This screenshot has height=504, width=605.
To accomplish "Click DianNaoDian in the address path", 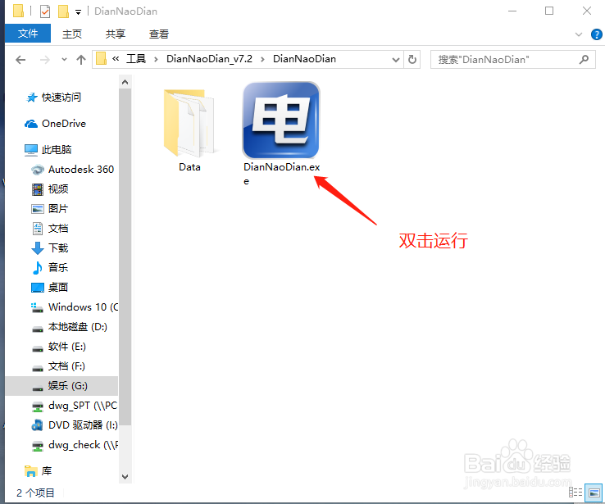I will pyautogui.click(x=304, y=59).
